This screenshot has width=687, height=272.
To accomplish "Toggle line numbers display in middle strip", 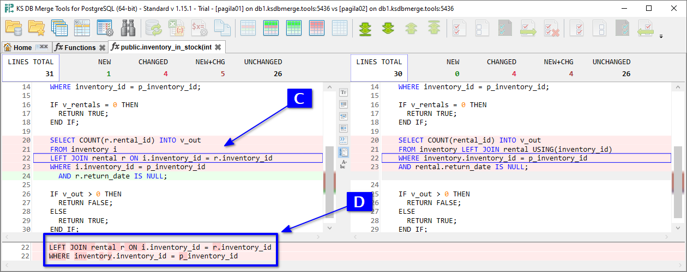I will tap(344, 152).
